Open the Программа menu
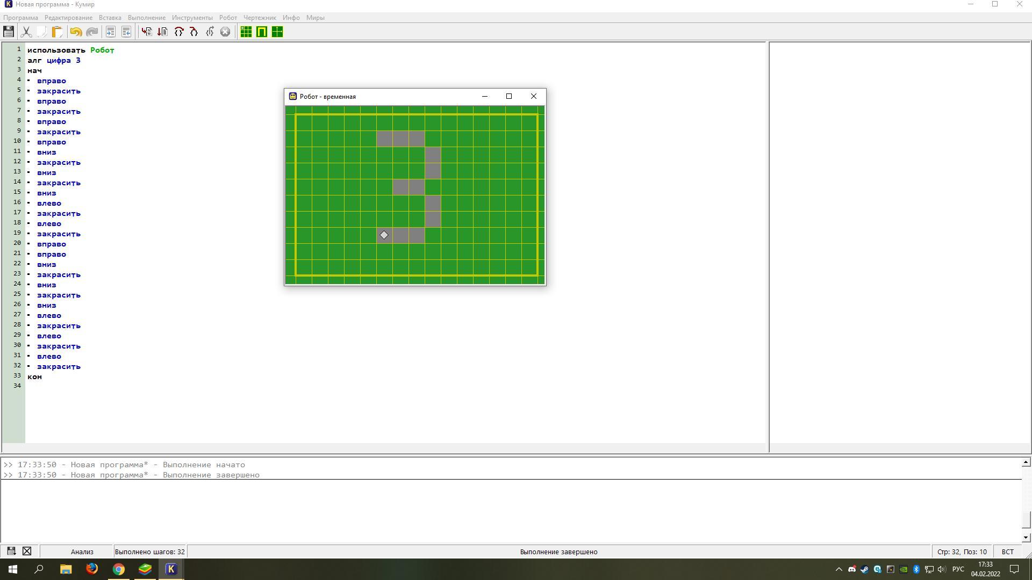Screen dimensions: 1032x580 pyautogui.click(x=21, y=17)
